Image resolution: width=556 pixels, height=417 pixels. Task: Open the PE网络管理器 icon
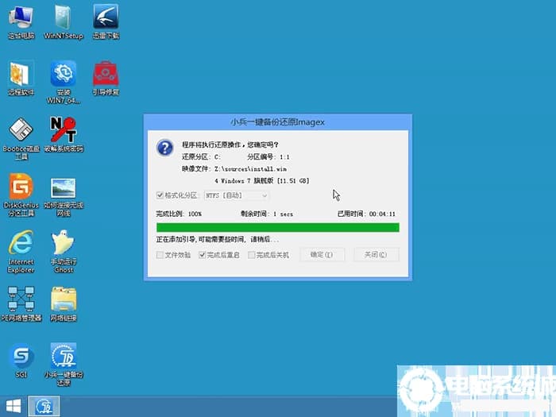(x=21, y=300)
